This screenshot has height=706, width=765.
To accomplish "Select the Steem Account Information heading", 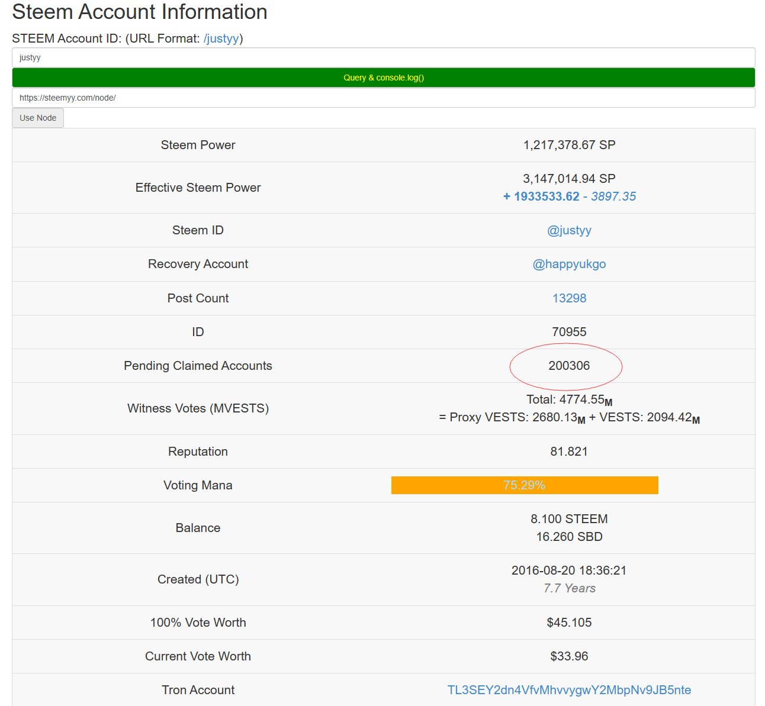I will pos(140,12).
